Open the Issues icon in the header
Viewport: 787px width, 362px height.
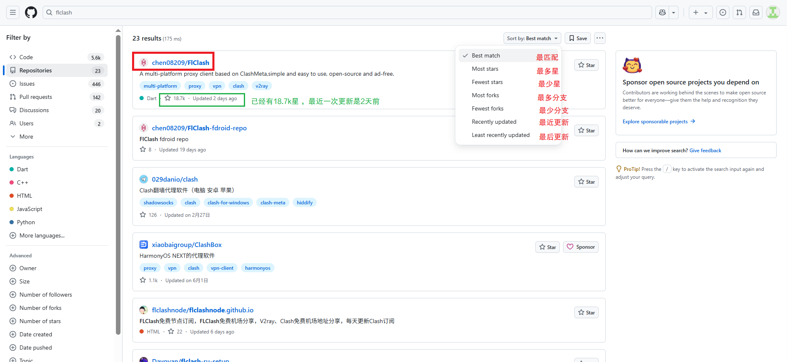tap(723, 12)
